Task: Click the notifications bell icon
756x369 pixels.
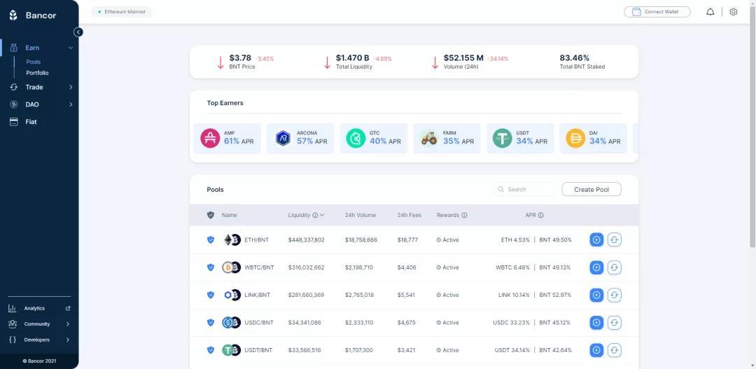Action: coord(710,12)
